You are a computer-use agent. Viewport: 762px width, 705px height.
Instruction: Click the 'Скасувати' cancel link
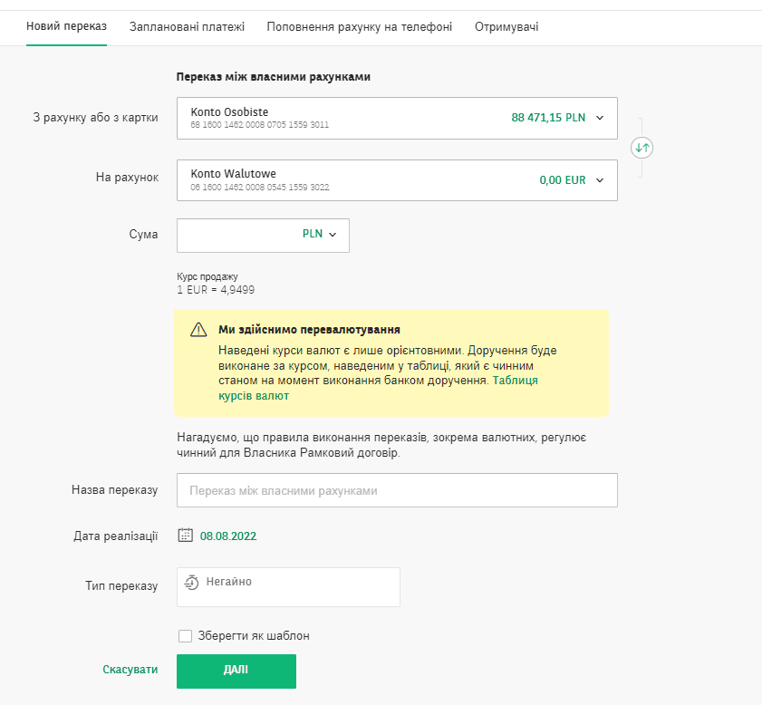pyautogui.click(x=130, y=670)
